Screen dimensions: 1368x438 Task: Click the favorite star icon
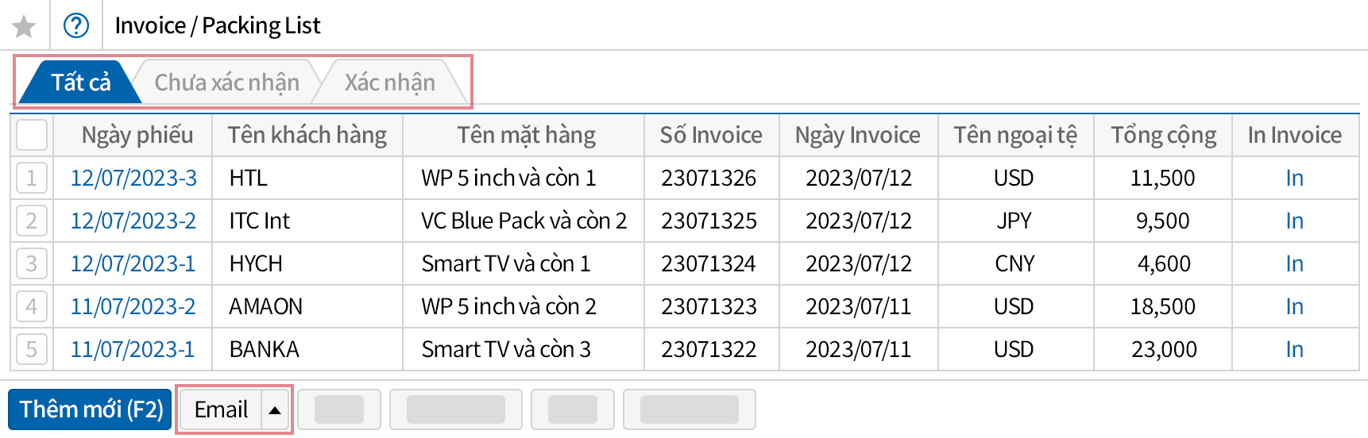click(x=24, y=27)
